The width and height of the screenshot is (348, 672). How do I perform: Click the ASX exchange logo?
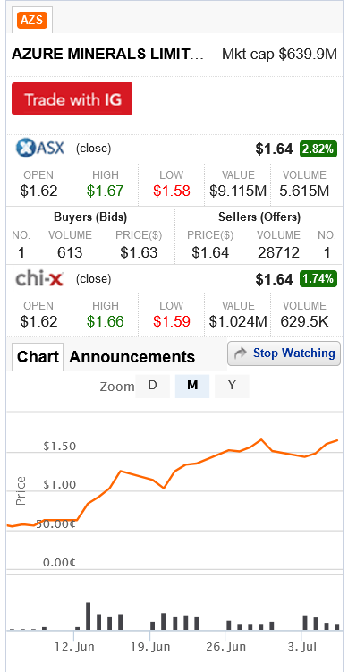(x=40, y=149)
